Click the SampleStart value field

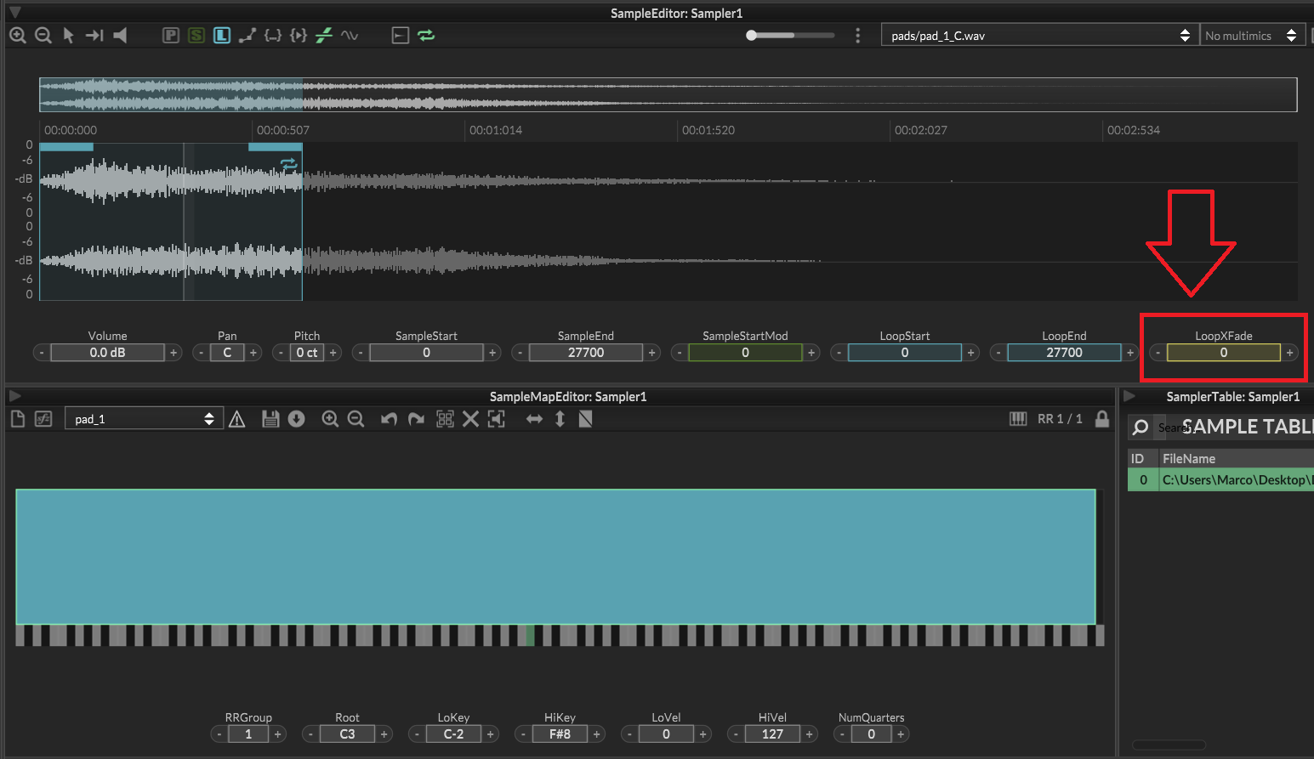click(x=426, y=353)
